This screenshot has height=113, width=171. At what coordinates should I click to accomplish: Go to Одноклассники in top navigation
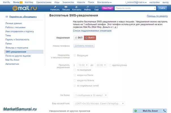click(x=44, y=2)
